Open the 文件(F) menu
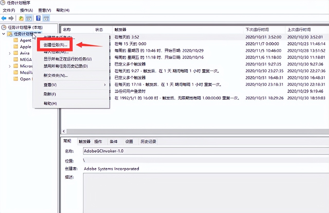The image size is (329, 213). (8, 10)
